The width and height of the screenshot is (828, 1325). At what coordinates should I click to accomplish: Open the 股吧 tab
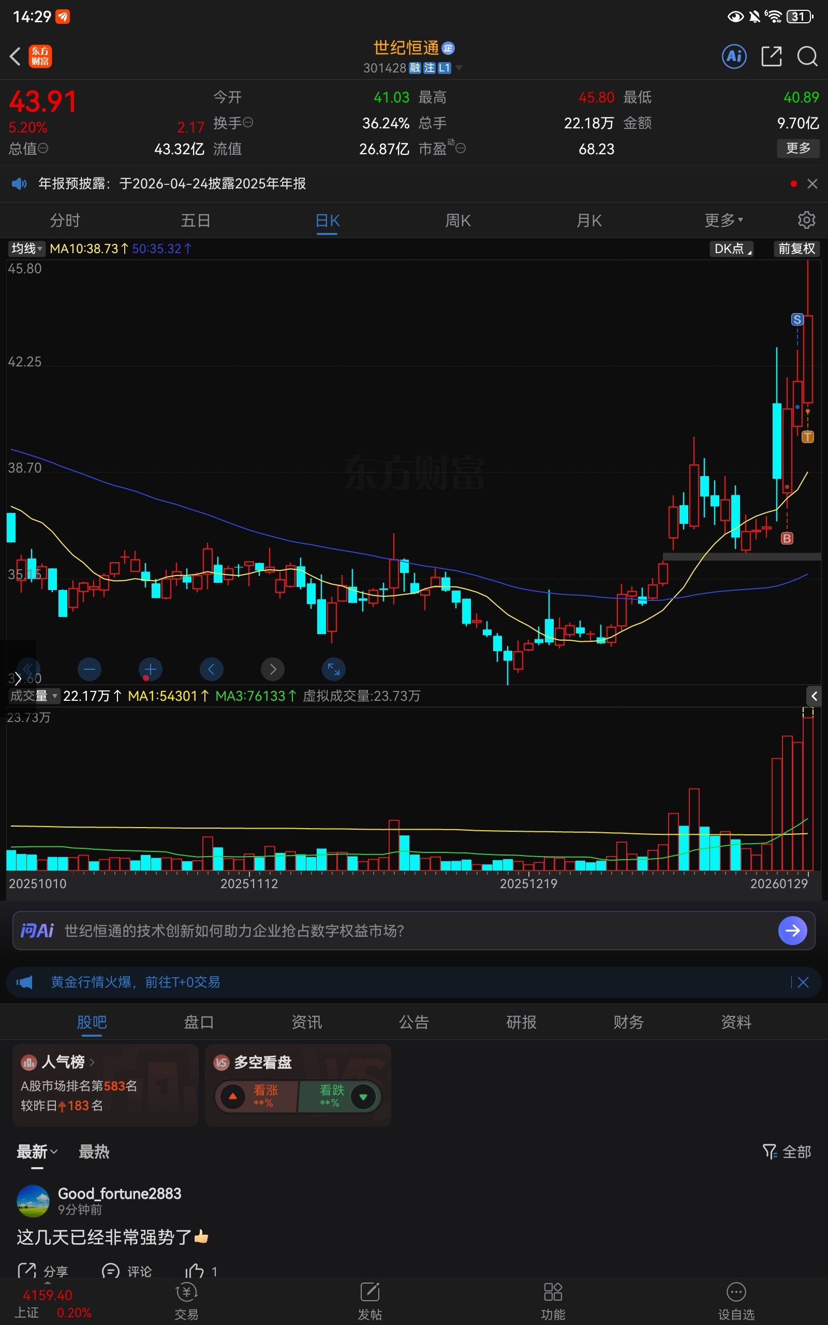click(x=92, y=1022)
